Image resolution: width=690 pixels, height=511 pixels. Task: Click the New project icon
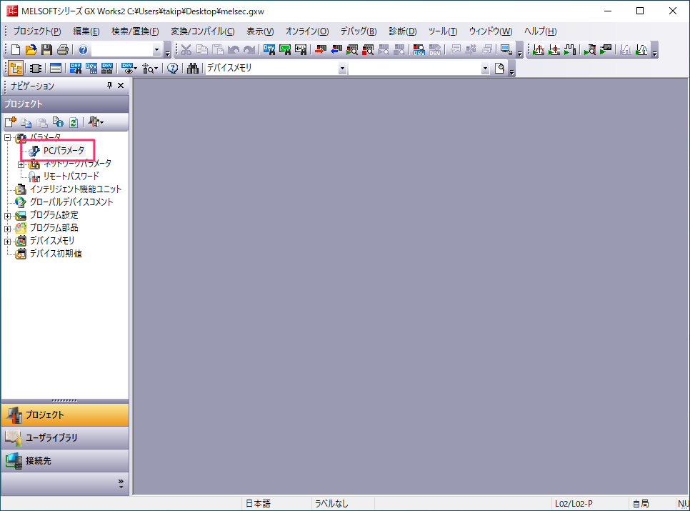point(16,50)
